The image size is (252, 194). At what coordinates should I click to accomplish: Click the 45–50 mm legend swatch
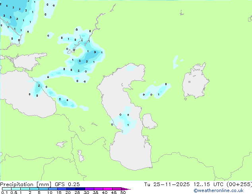[117, 189]
